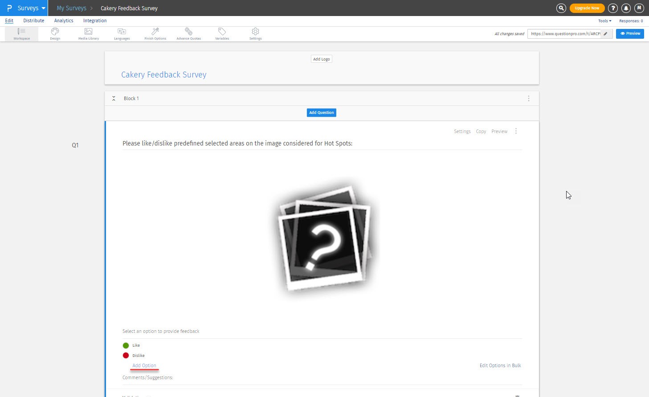Open question Q1 three-dot more menu
The image size is (649, 397).
pyautogui.click(x=516, y=131)
